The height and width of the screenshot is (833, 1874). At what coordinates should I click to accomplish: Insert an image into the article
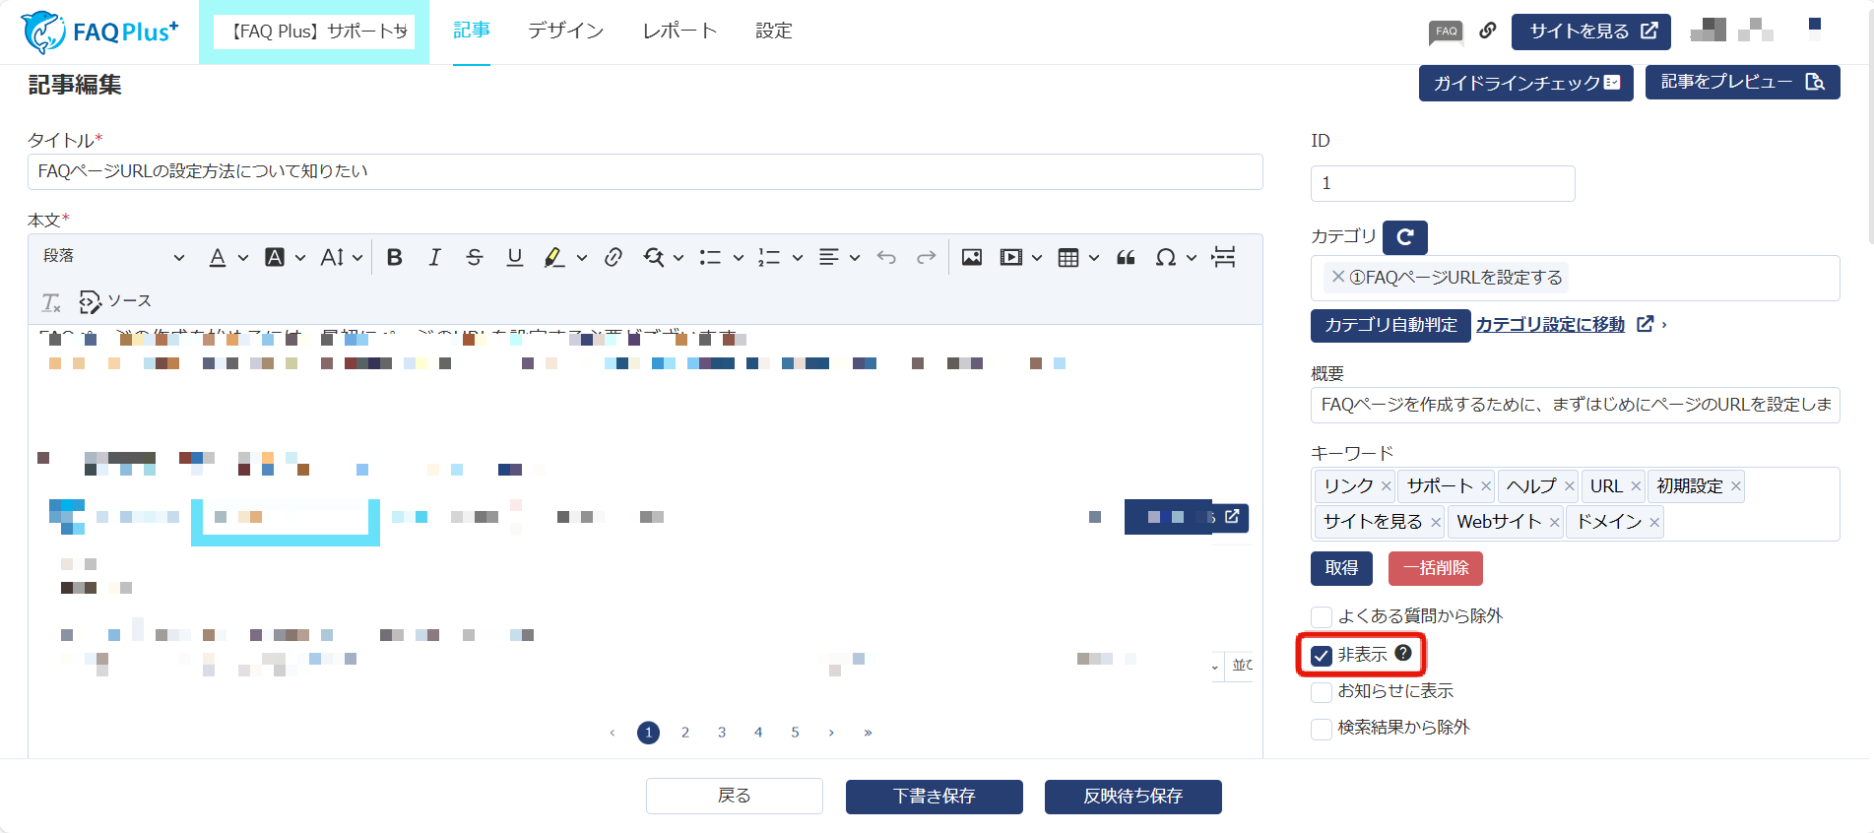coord(972,257)
